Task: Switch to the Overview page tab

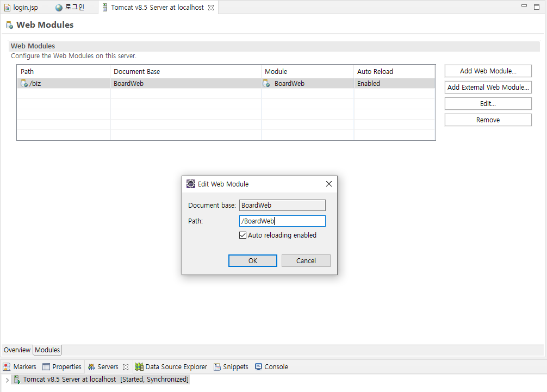Action: [17, 350]
